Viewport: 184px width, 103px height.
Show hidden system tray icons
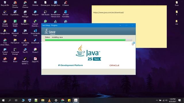pyautogui.click(x=157, y=100)
